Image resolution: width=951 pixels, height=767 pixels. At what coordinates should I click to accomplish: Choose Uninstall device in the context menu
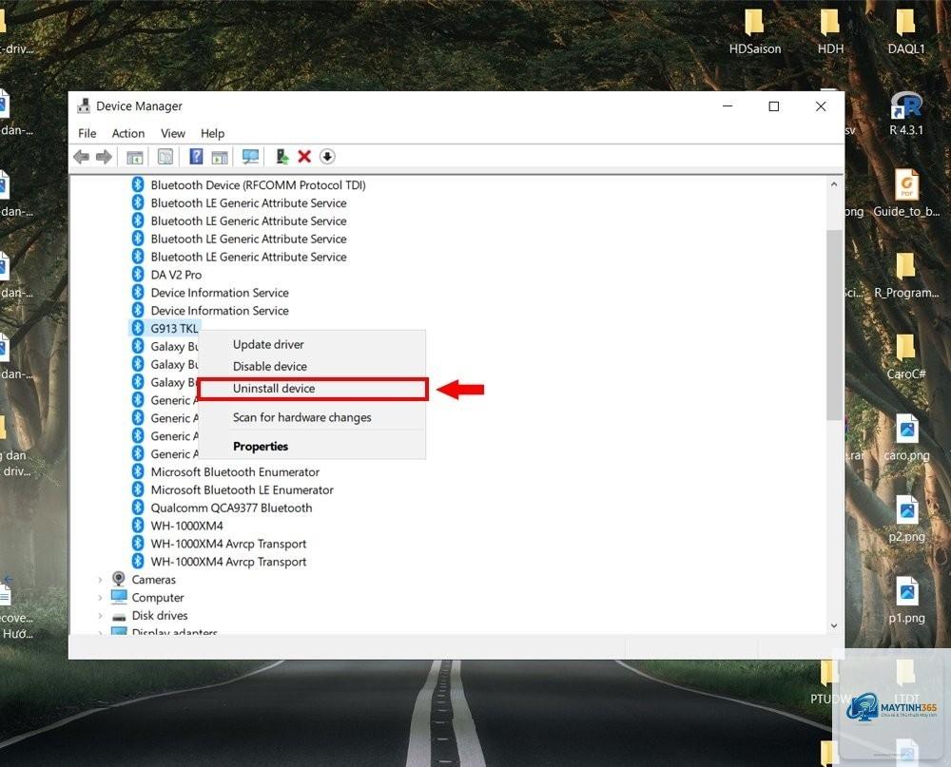pos(312,389)
